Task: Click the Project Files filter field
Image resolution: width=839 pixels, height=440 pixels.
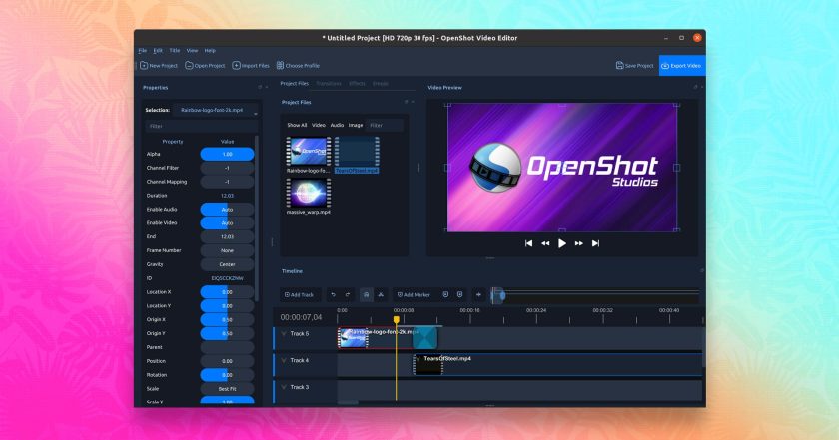Action: (385, 125)
